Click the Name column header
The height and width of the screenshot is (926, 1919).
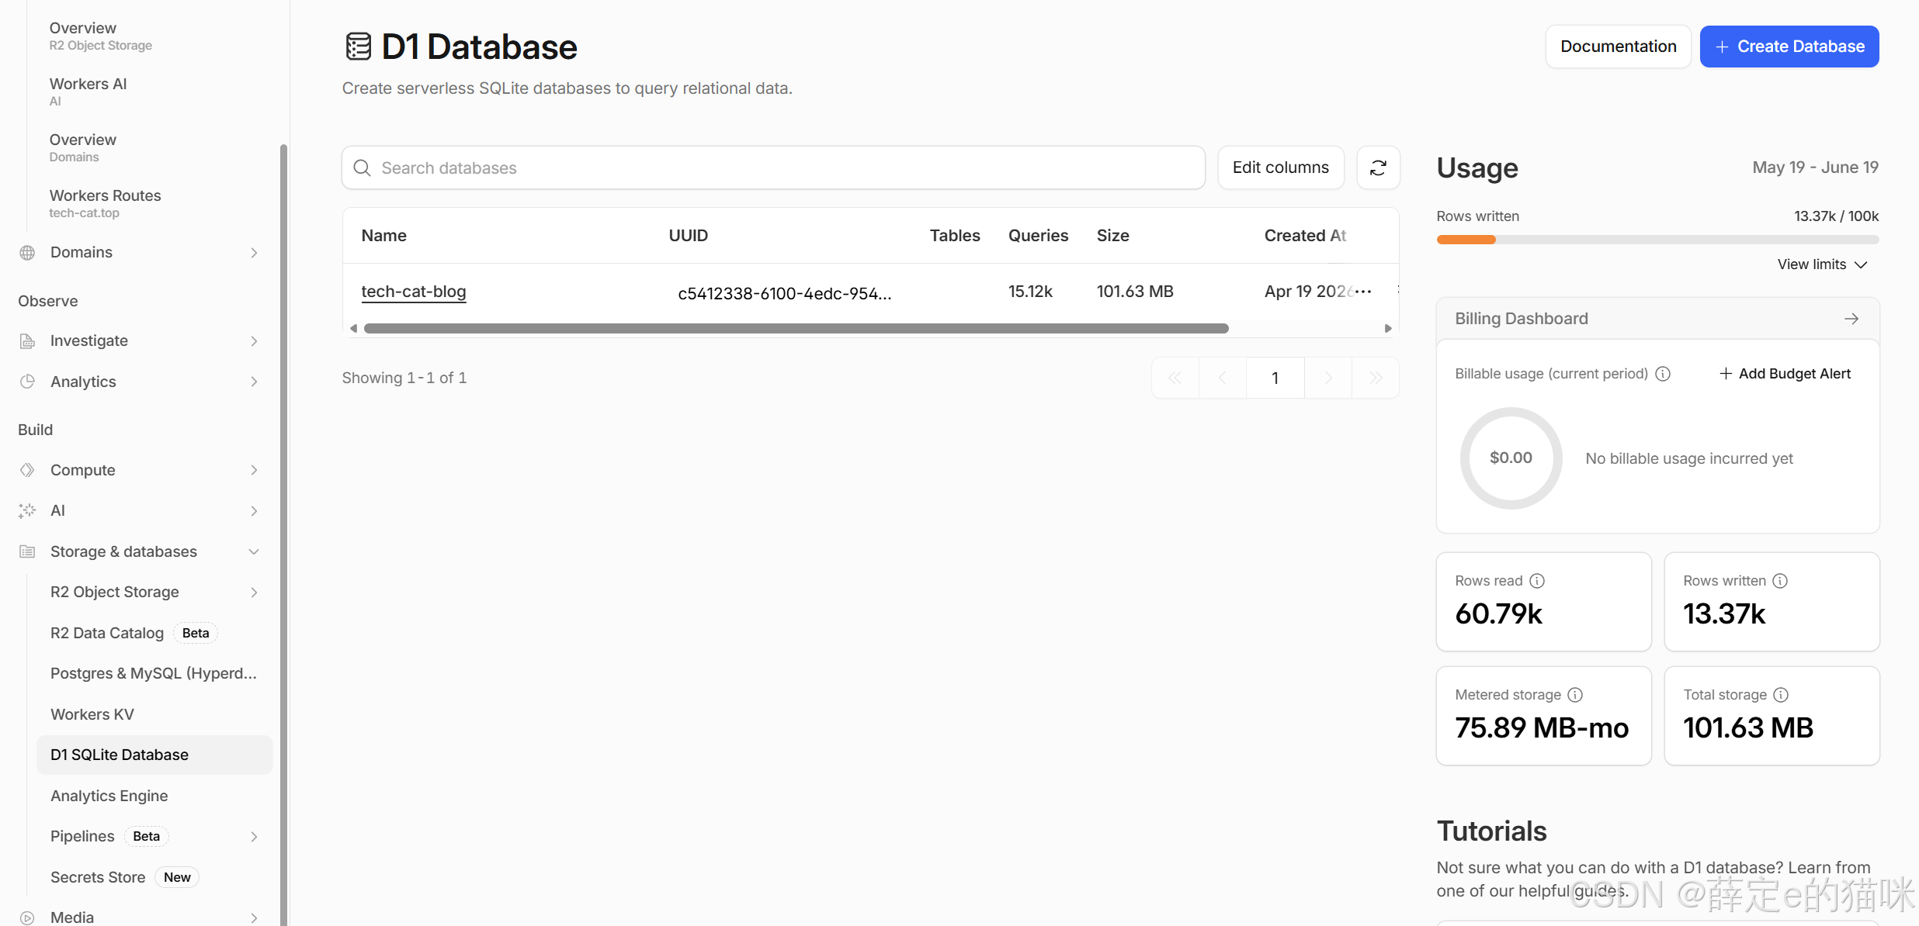[x=384, y=236]
